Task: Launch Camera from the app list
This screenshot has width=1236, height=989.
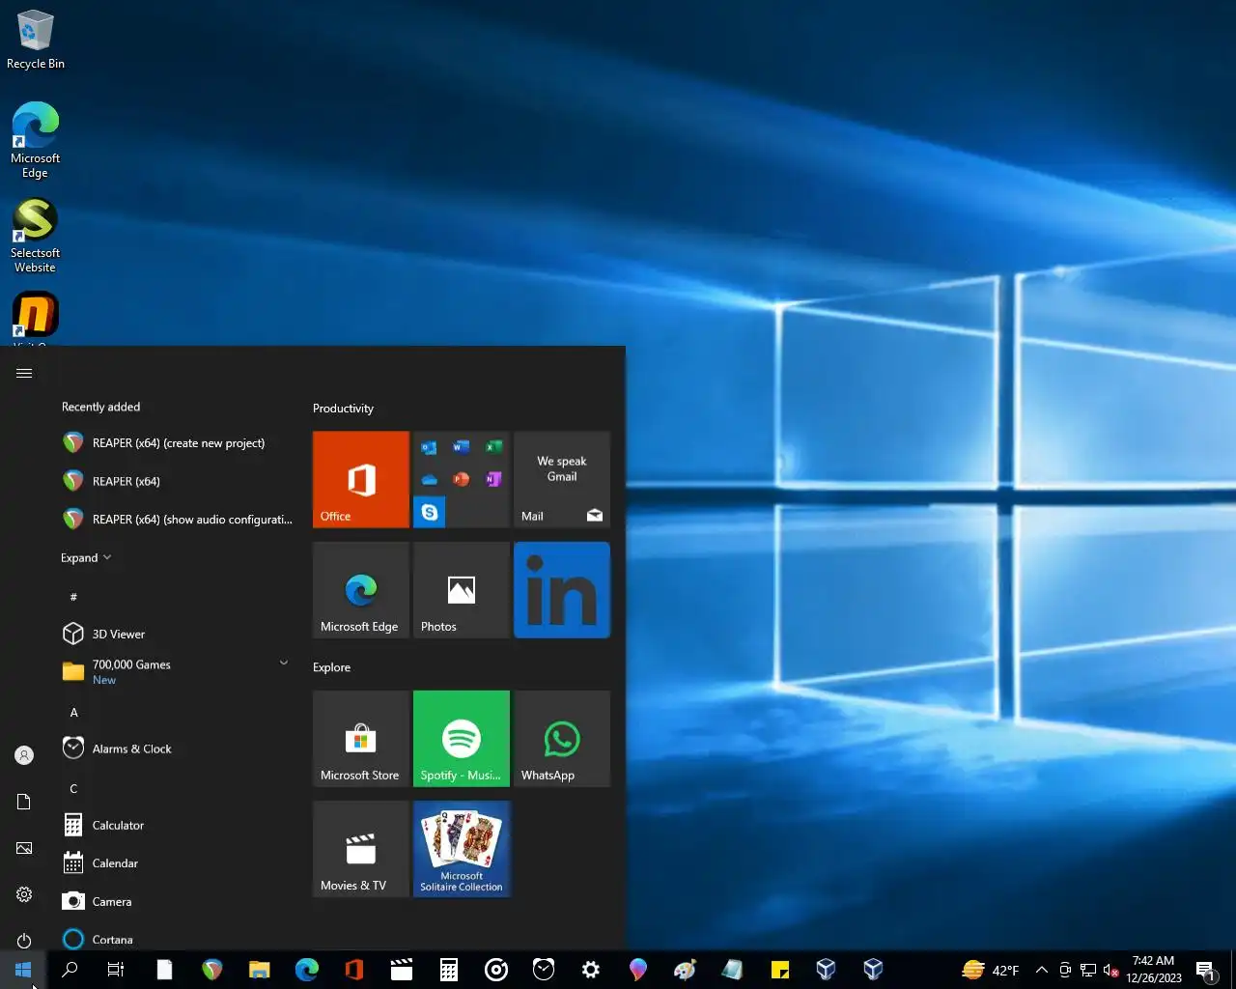Action: [x=177, y=901]
